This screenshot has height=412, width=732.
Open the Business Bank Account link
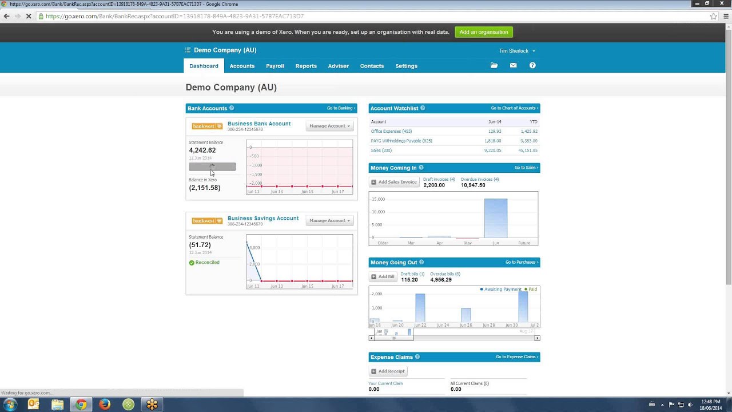(259, 124)
